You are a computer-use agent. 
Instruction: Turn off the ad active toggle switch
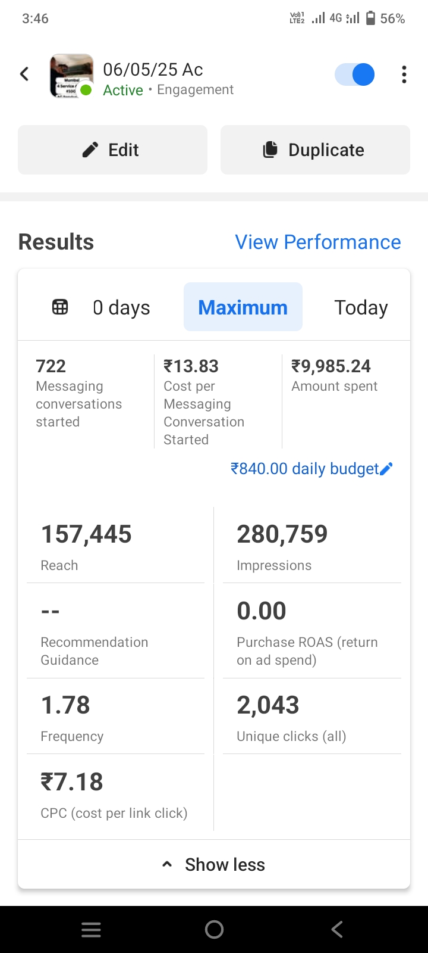click(355, 74)
